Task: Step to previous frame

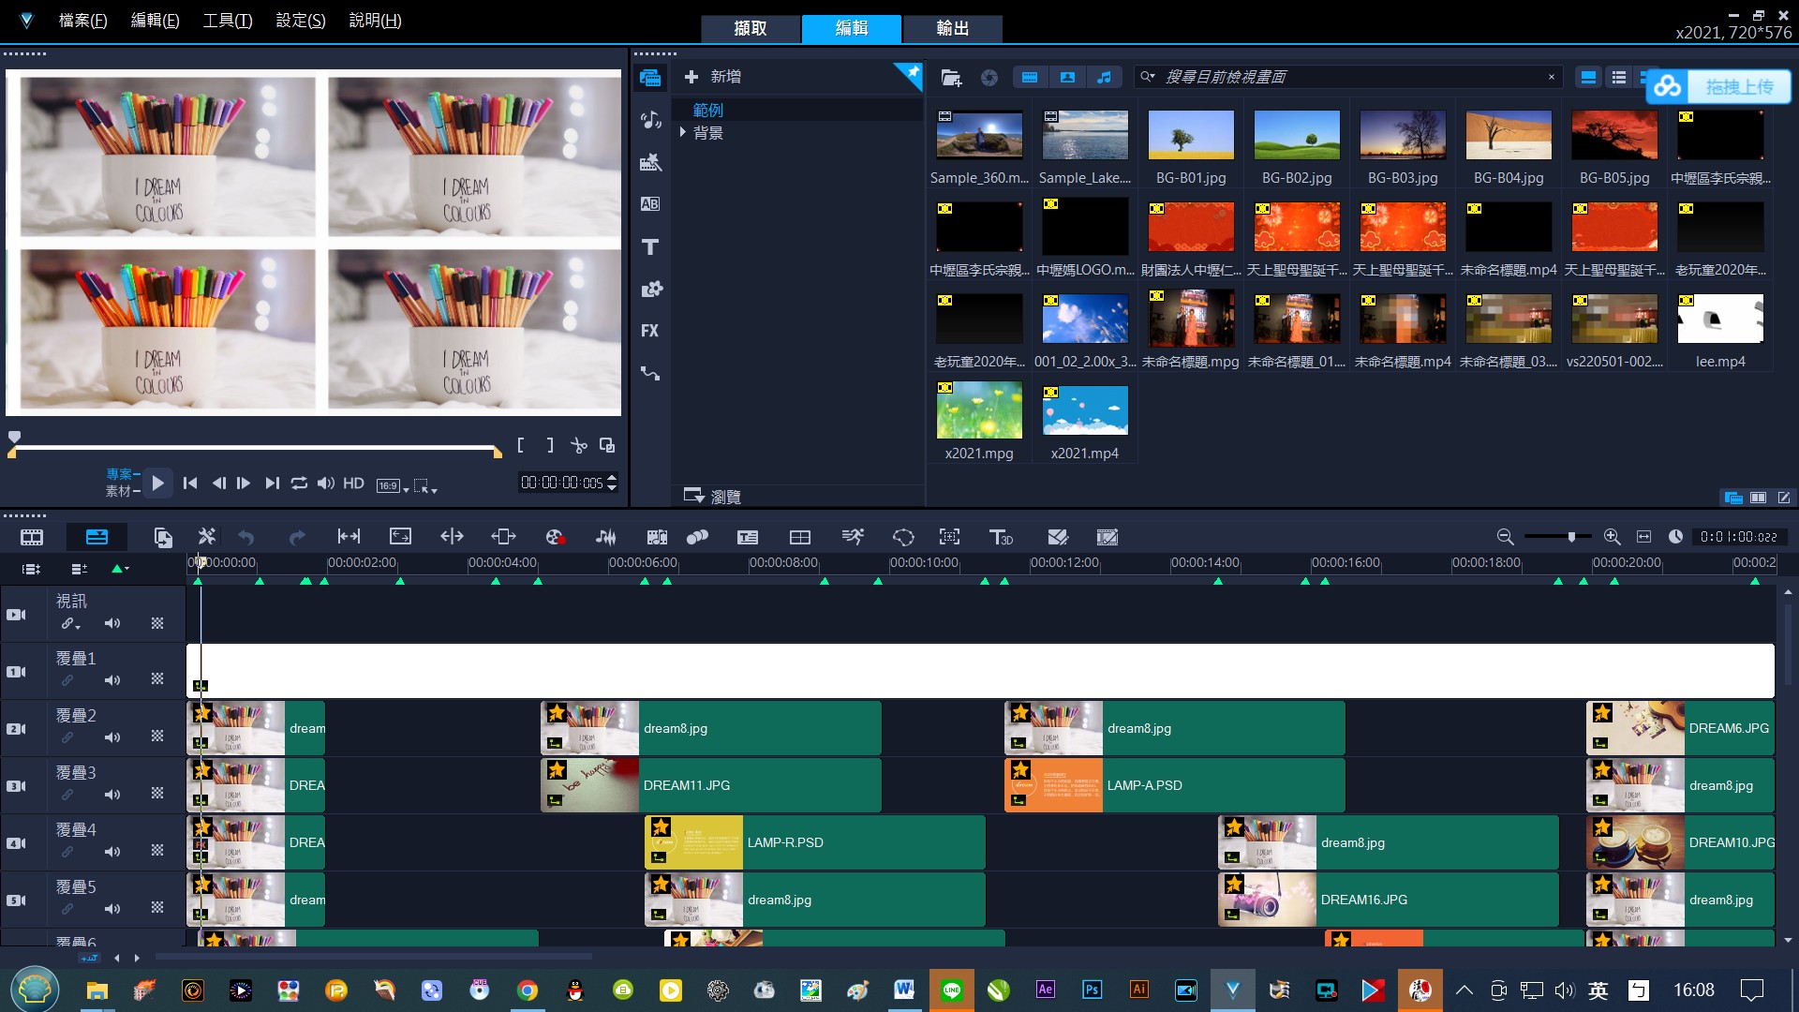Action: [x=218, y=484]
